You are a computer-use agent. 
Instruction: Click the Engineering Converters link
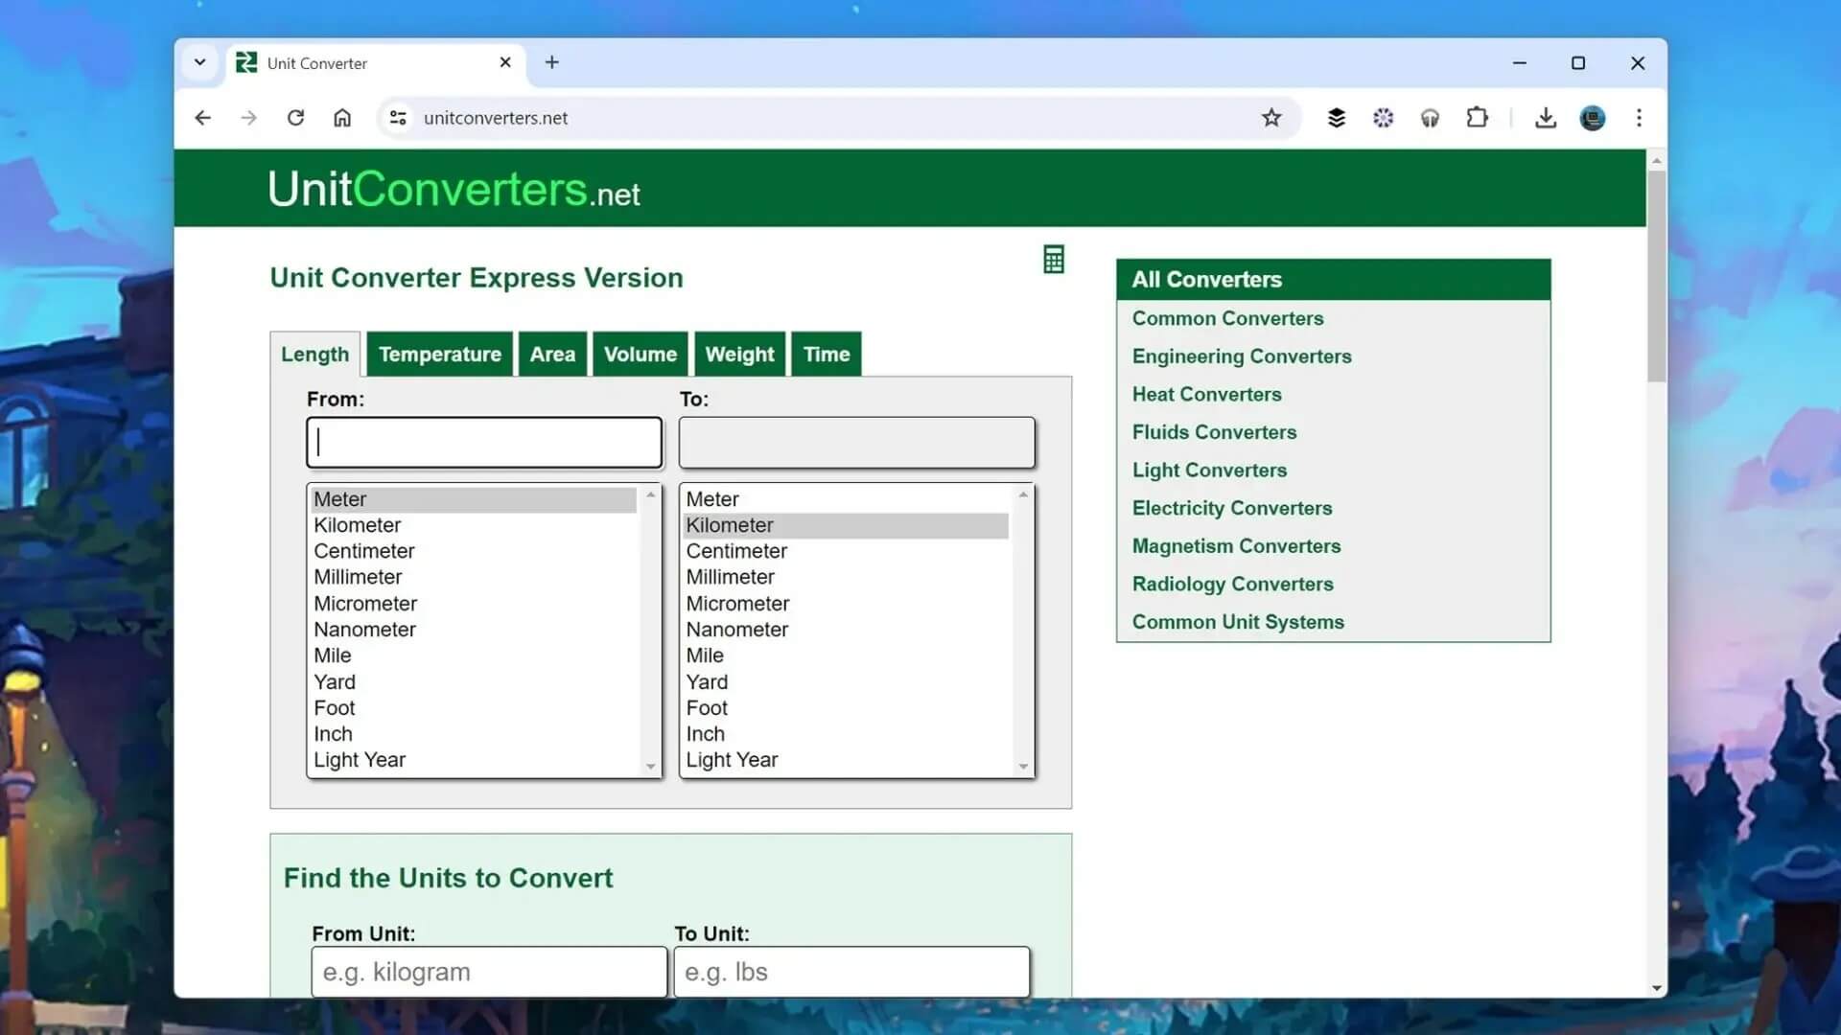click(1242, 356)
